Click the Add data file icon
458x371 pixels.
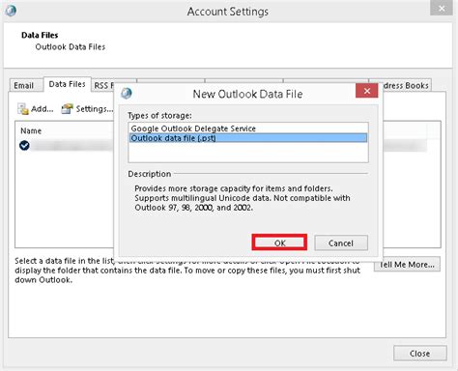pyautogui.click(x=23, y=109)
